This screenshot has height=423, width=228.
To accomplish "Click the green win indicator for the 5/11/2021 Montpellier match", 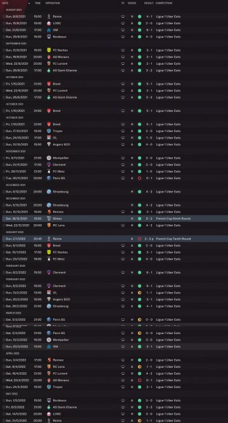I will tap(139, 158).
